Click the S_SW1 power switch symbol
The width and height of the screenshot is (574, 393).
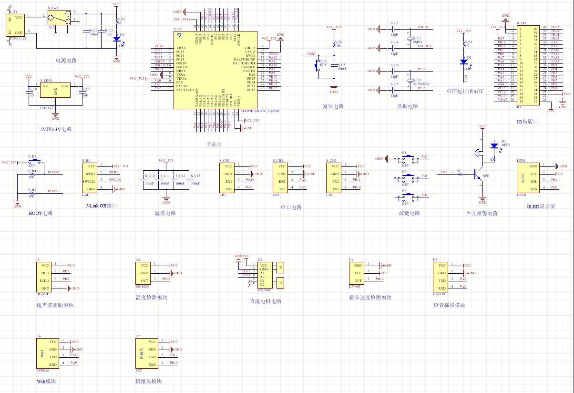click(x=60, y=17)
